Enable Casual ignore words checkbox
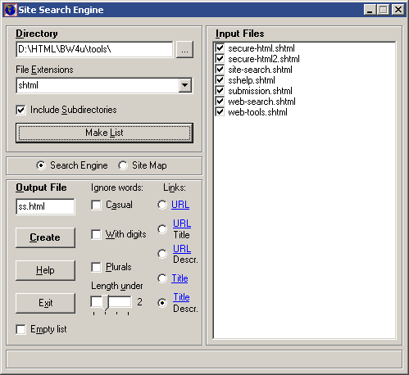409x375 pixels. (96, 205)
